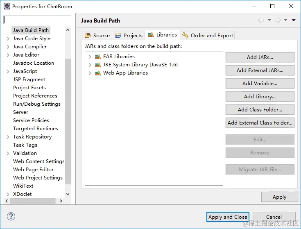Select Targeted Runtimes item
The width and height of the screenshot is (301, 229).
click(x=36, y=129)
